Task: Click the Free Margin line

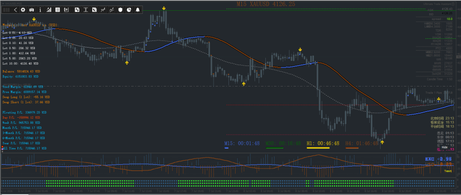Action: click(24, 92)
